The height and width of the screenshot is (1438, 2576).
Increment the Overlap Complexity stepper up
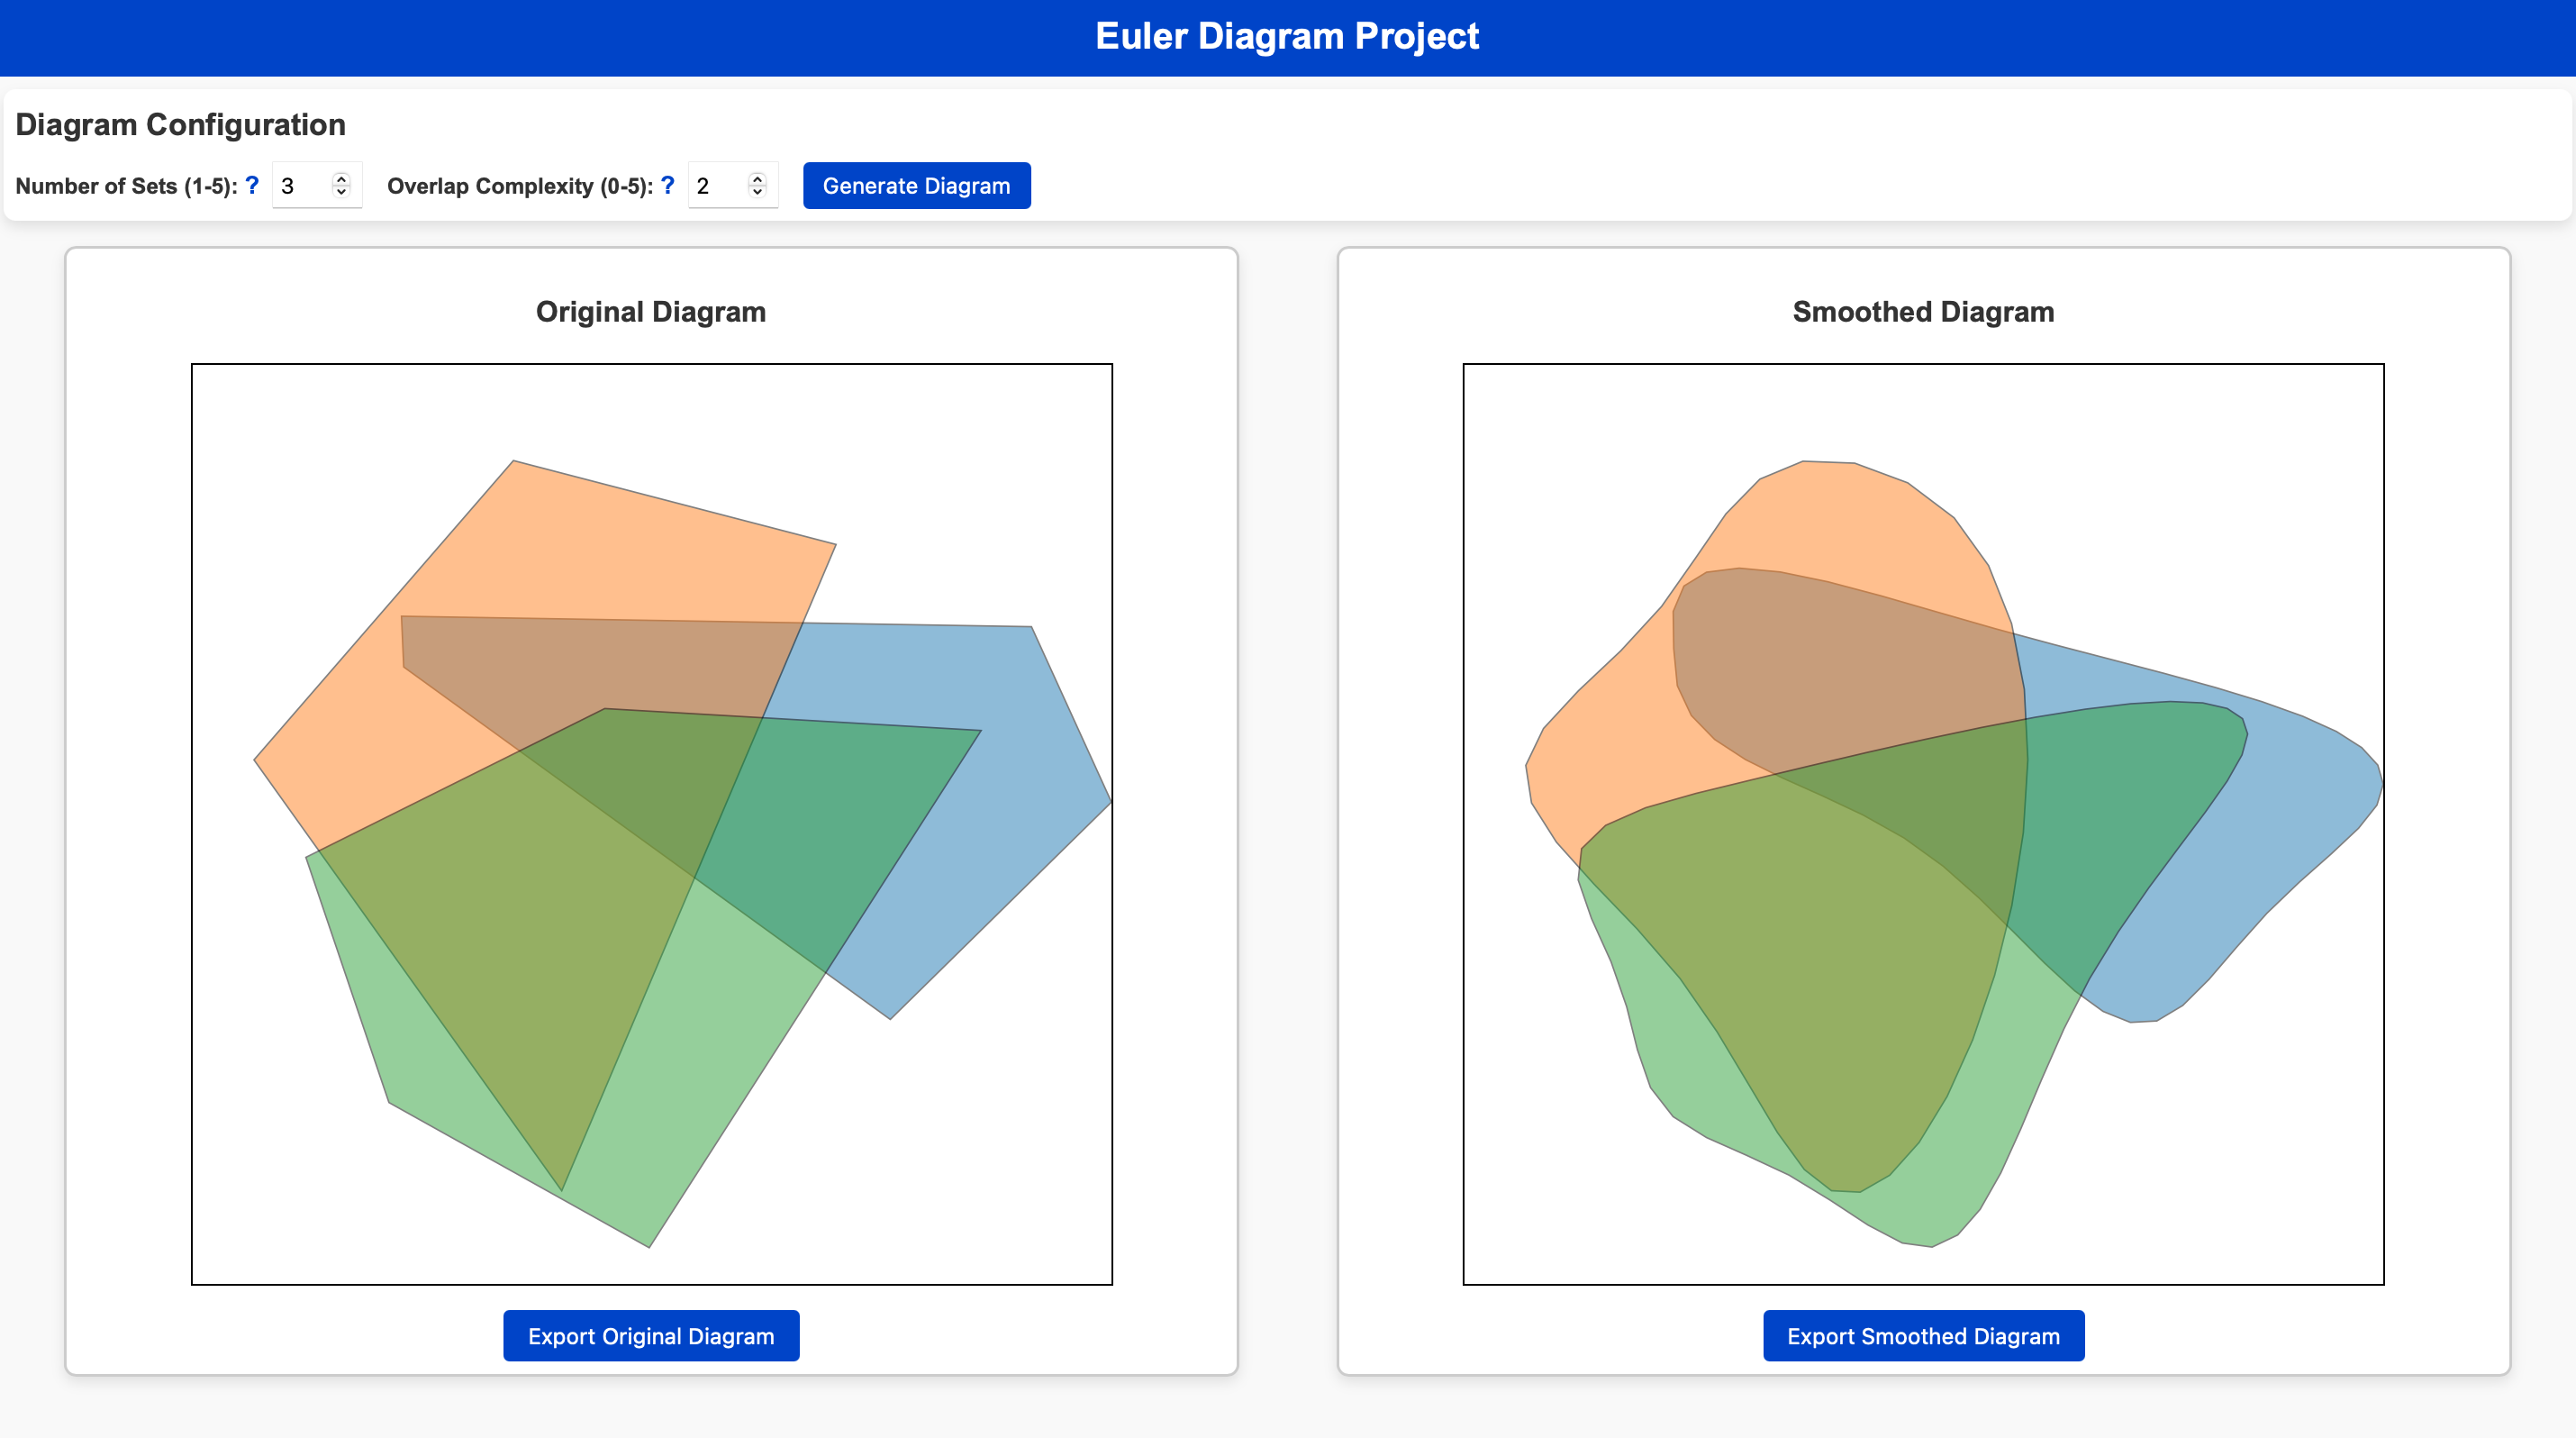tap(757, 177)
